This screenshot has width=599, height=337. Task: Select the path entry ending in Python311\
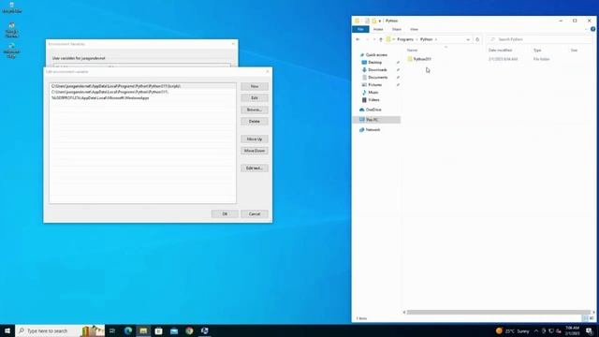(142, 92)
